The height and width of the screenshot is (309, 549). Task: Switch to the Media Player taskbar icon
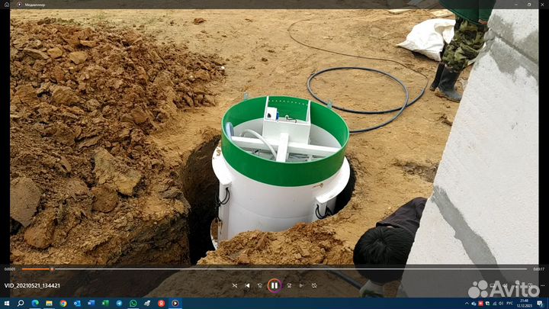pyautogui.click(x=175, y=303)
